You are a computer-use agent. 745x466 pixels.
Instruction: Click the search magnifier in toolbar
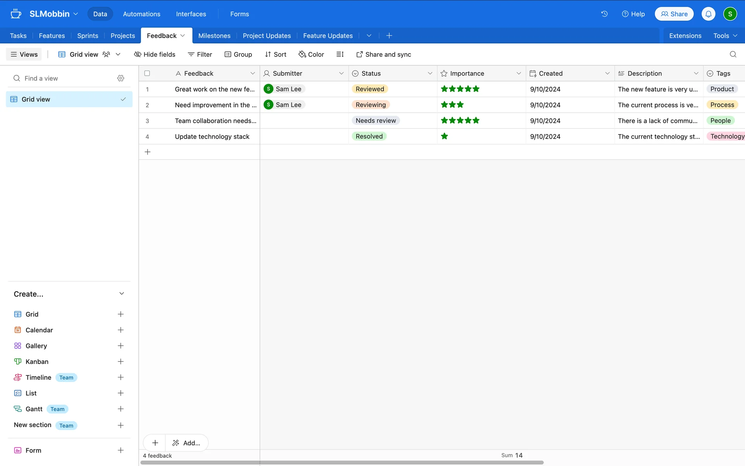[733, 54]
